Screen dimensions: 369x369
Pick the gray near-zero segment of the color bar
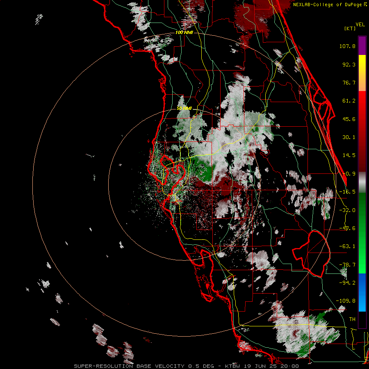click(362, 182)
